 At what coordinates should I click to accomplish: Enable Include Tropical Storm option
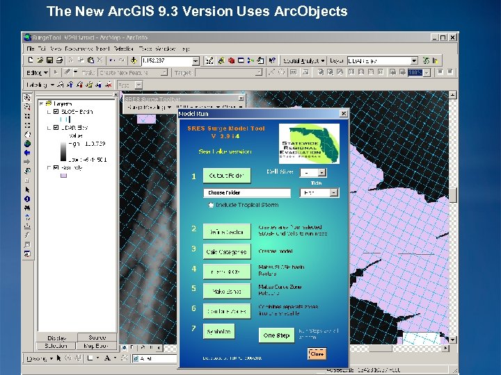pos(212,205)
